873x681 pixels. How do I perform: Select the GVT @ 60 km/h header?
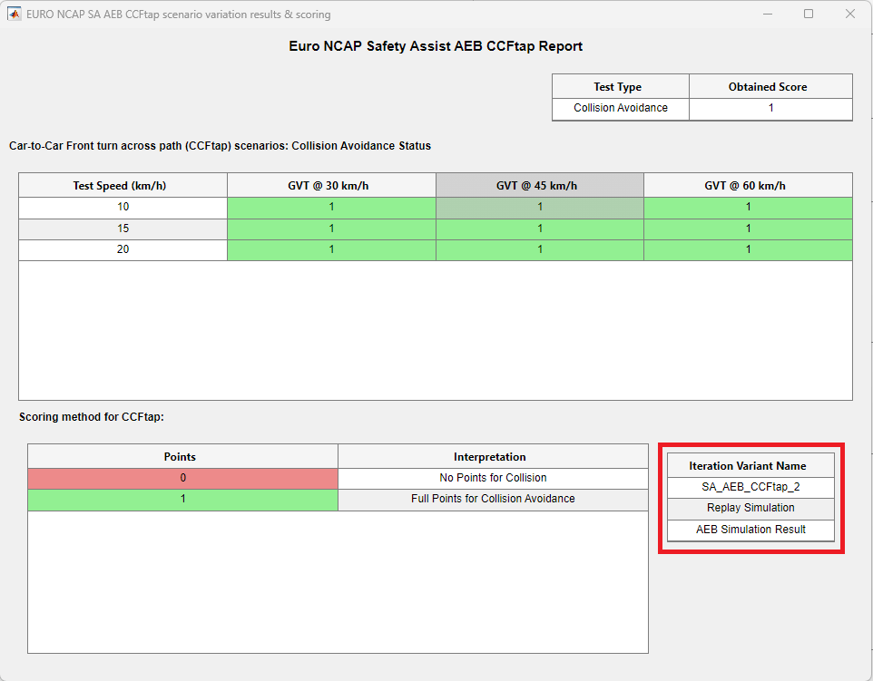click(x=748, y=185)
